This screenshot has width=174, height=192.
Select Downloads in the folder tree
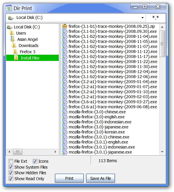(x=28, y=46)
